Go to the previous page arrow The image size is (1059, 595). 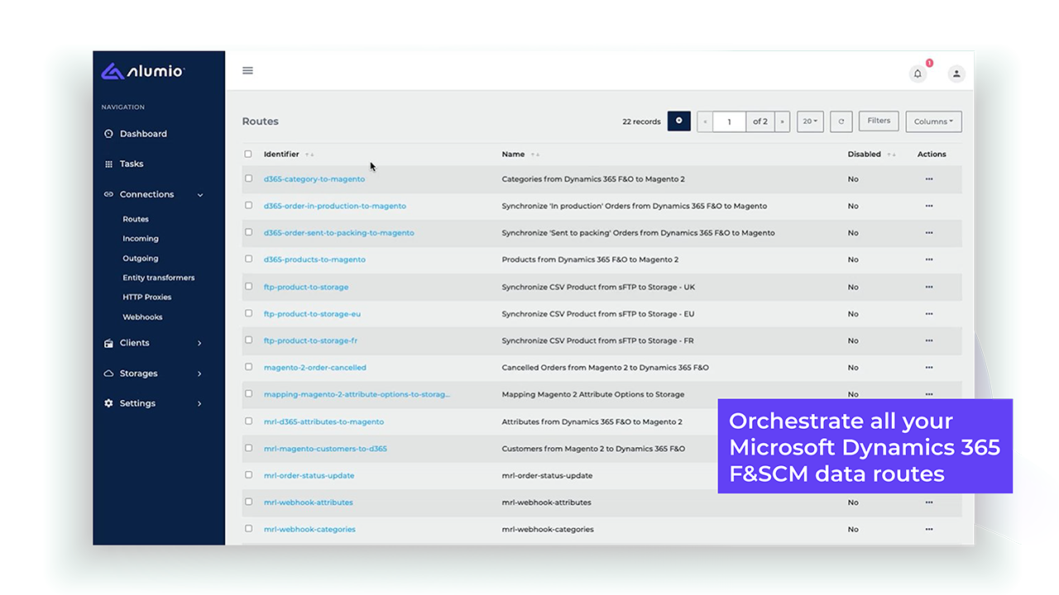pos(705,121)
